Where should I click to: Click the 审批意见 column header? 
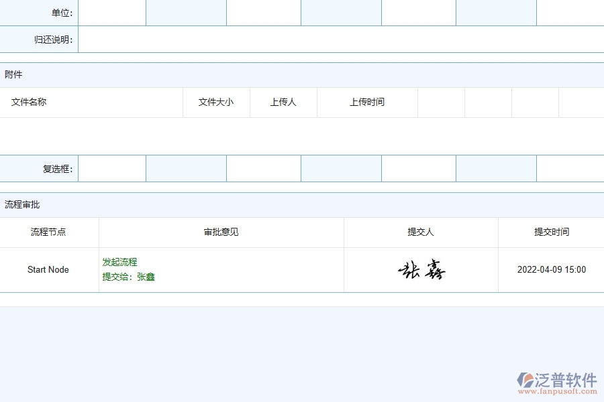(221, 232)
